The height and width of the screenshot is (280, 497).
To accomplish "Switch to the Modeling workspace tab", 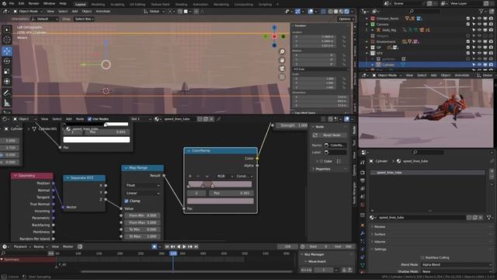I will click(x=98, y=5).
